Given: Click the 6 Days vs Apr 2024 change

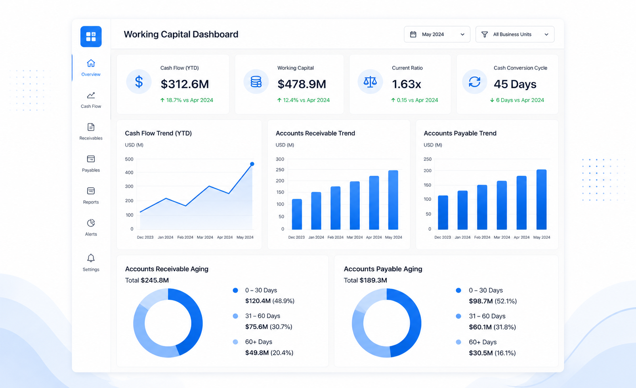Looking at the screenshot, I should point(517,100).
